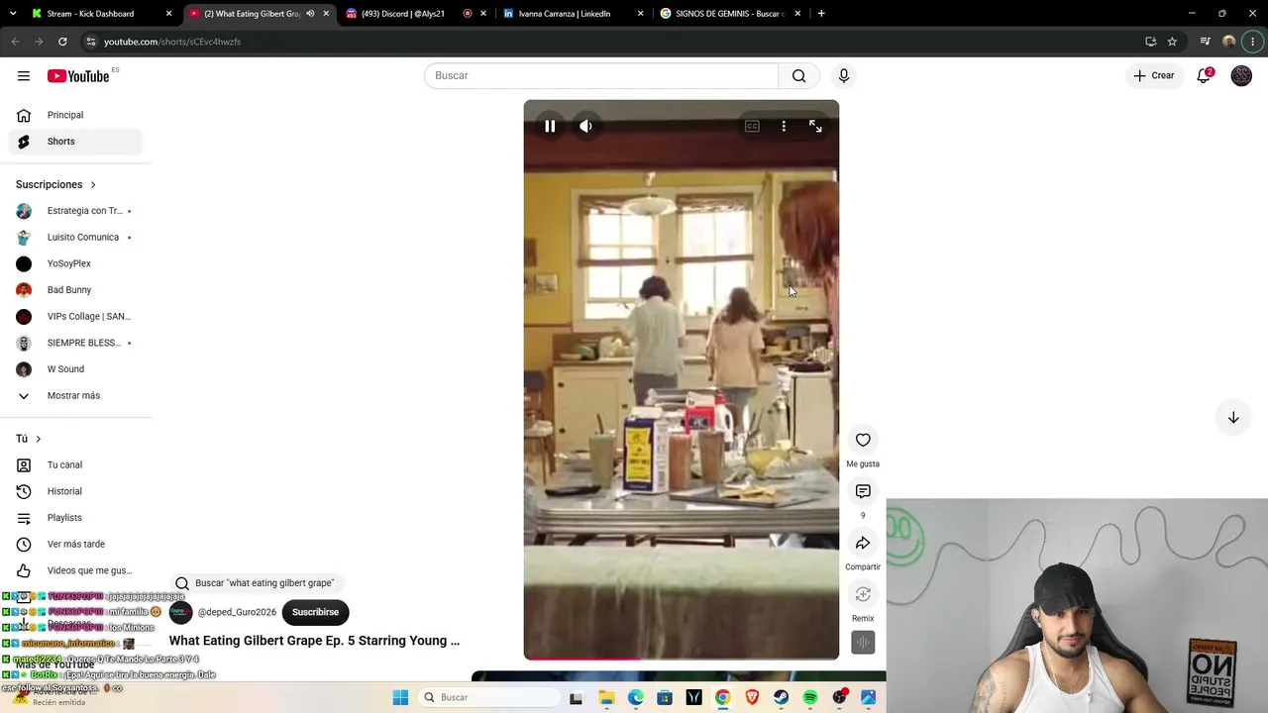Go to the YouTube logo home link
1268x713 pixels.
coord(78,76)
